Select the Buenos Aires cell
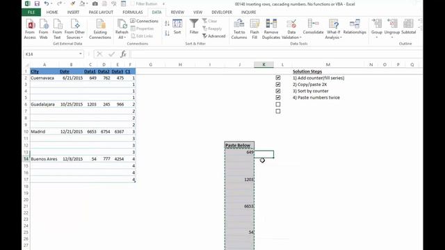445x250 pixels. 44,159
